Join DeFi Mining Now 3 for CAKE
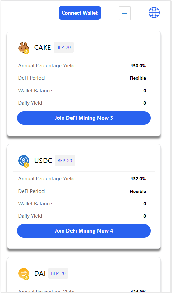The height and width of the screenshot is (293, 172). click(x=84, y=118)
